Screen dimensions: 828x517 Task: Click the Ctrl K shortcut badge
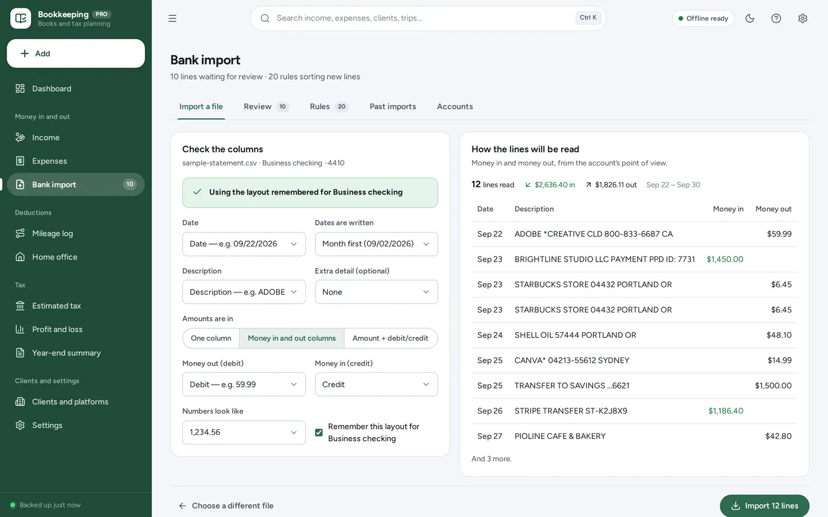coord(588,18)
